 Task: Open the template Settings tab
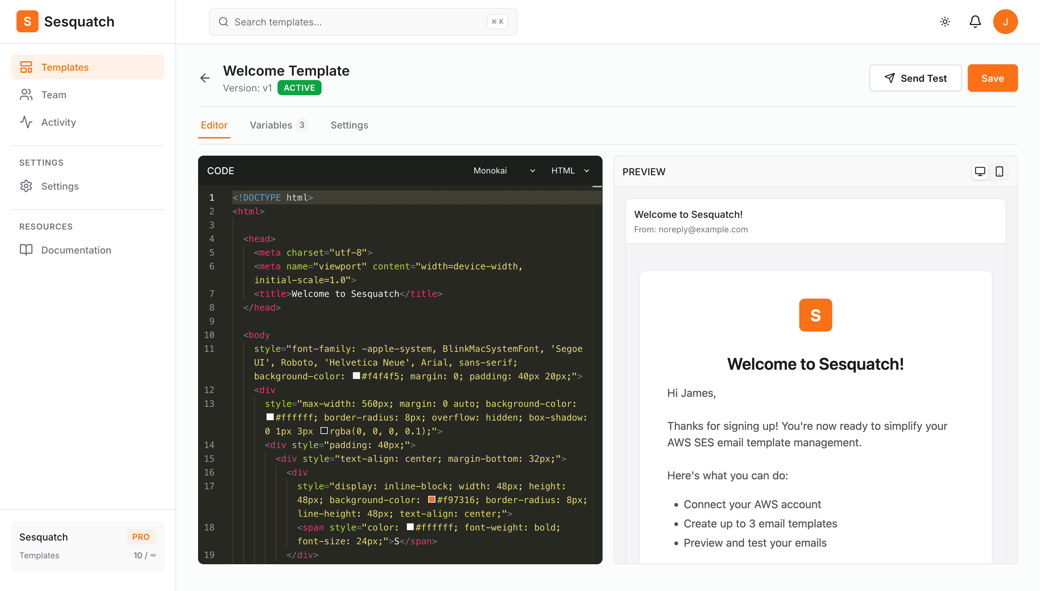click(349, 125)
